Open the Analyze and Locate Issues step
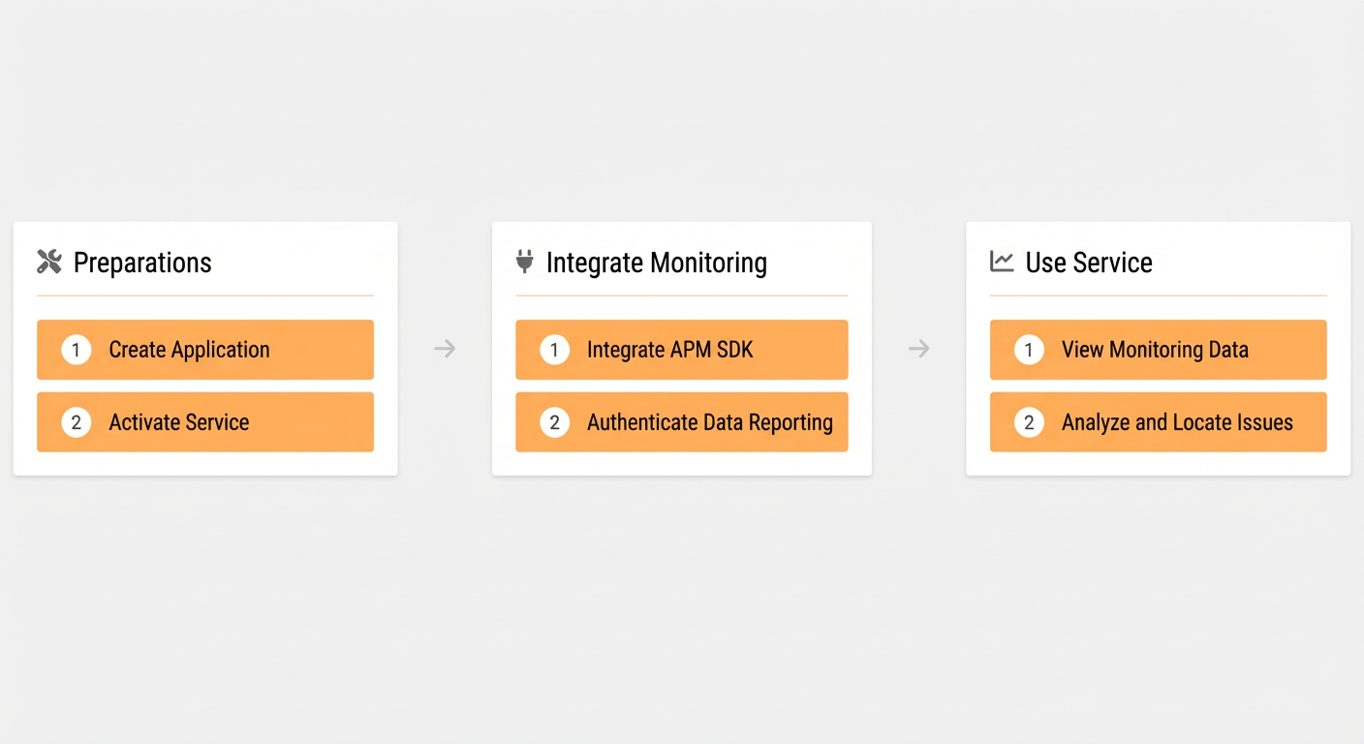 click(x=1159, y=422)
